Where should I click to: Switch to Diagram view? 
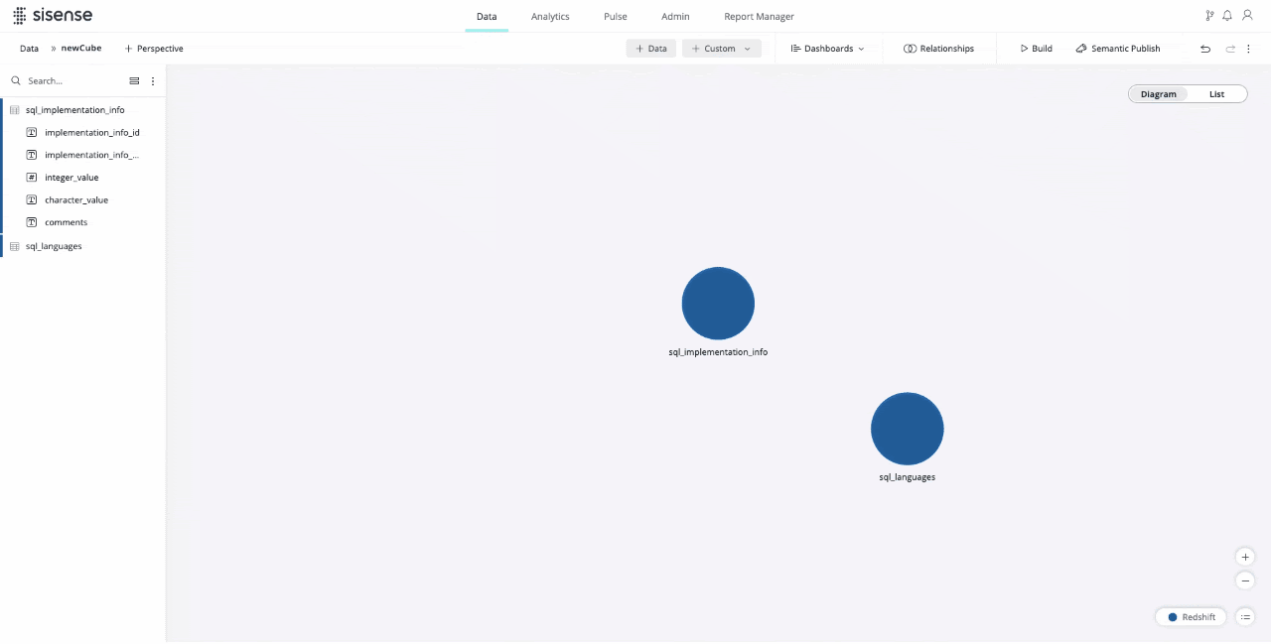click(1158, 94)
